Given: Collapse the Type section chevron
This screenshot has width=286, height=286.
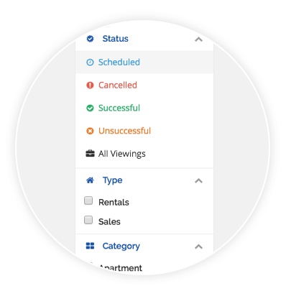Looking at the screenshot, I should tap(198, 181).
